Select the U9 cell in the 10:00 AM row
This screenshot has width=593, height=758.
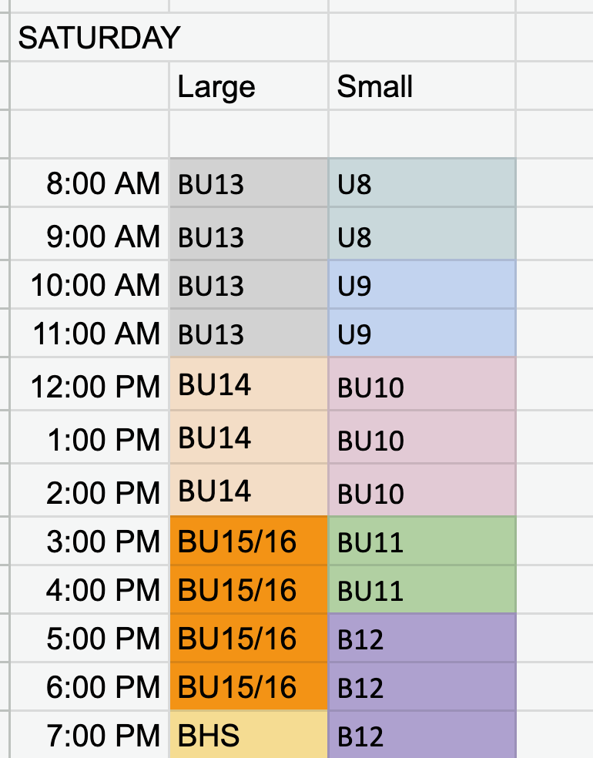click(421, 286)
